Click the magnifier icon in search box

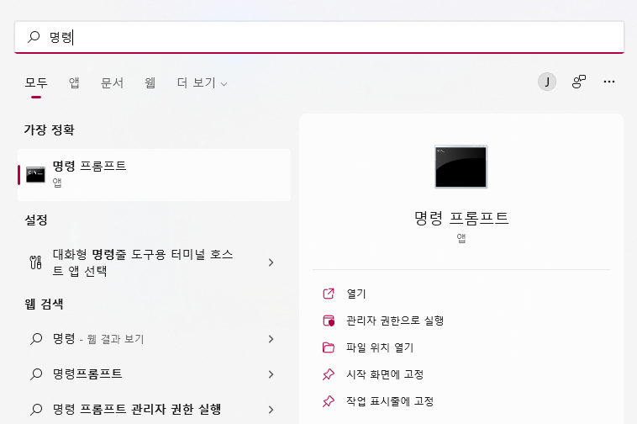click(x=34, y=37)
